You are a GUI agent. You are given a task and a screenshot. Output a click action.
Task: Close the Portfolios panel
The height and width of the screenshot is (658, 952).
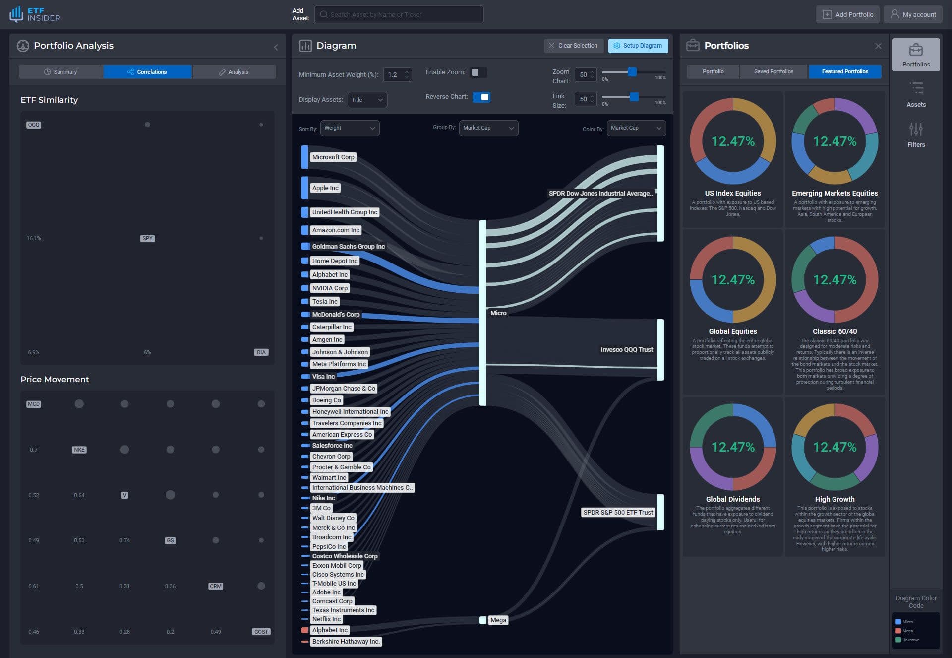point(878,46)
